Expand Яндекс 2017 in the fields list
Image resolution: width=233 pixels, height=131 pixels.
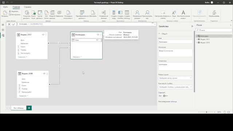[197, 39]
